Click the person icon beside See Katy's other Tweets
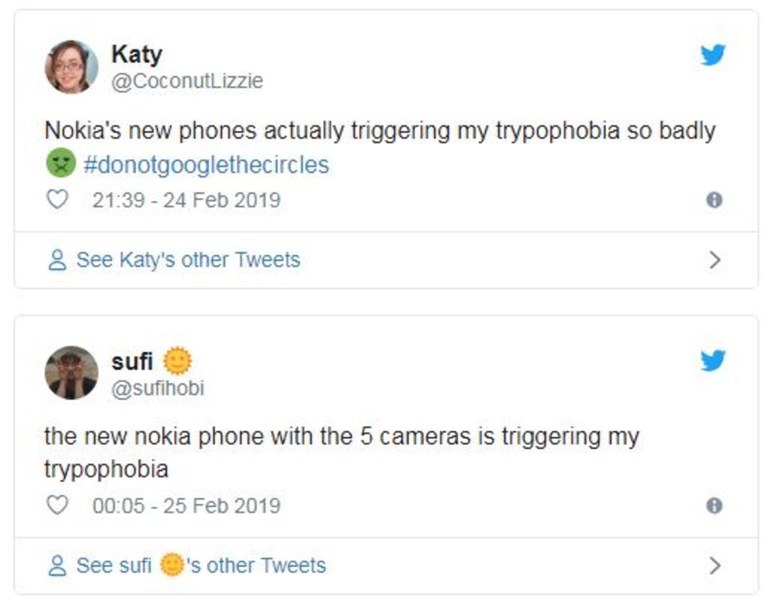The image size is (772, 610). 58,261
